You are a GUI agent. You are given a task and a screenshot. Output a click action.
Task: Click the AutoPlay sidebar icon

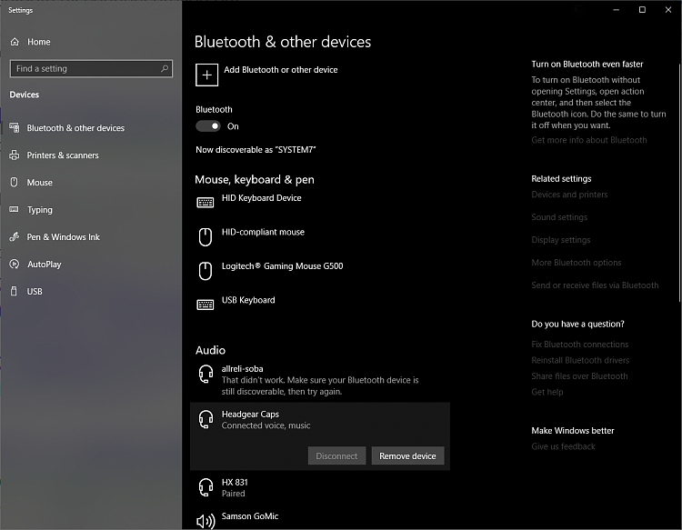coord(15,264)
